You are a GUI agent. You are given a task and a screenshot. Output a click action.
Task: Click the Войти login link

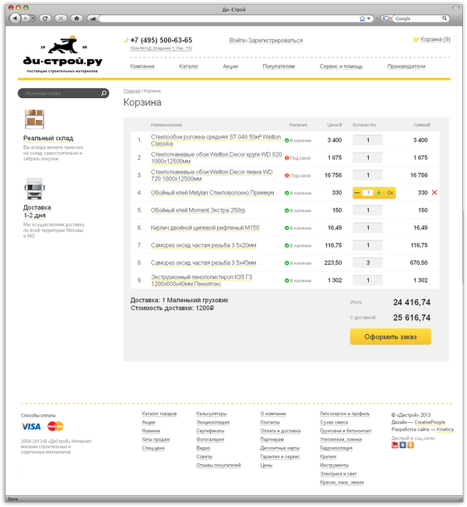237,40
